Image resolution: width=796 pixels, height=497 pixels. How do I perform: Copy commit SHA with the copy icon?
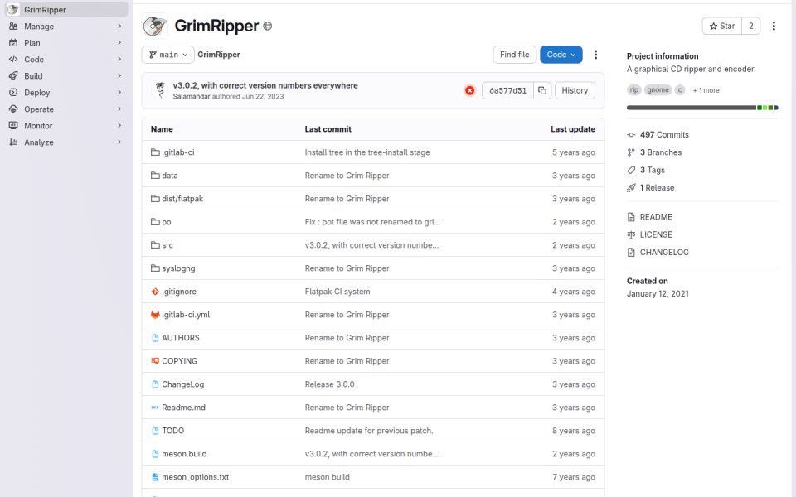pyautogui.click(x=542, y=91)
